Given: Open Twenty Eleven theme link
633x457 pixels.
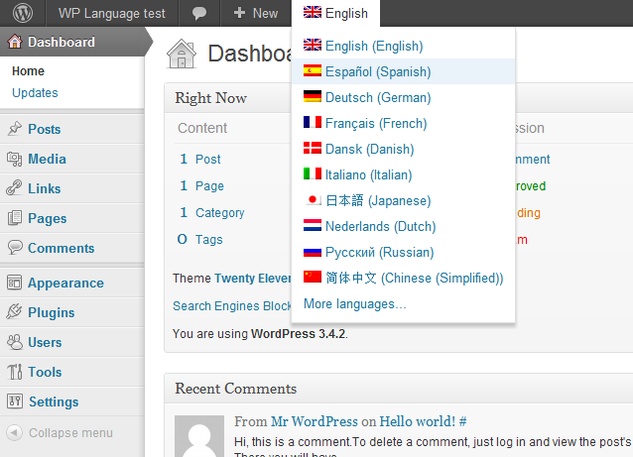Looking at the screenshot, I should (253, 279).
